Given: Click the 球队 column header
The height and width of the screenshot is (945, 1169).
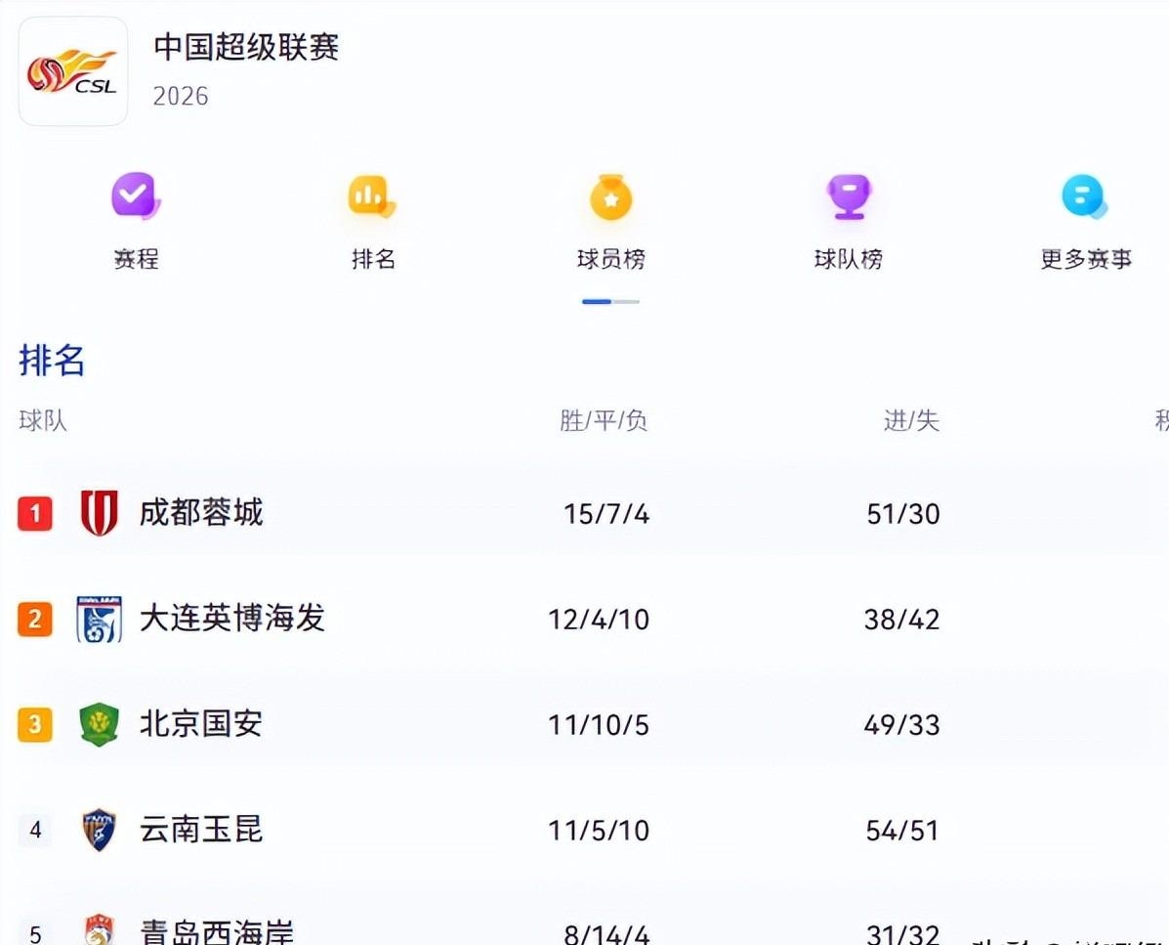Looking at the screenshot, I should coord(43,420).
